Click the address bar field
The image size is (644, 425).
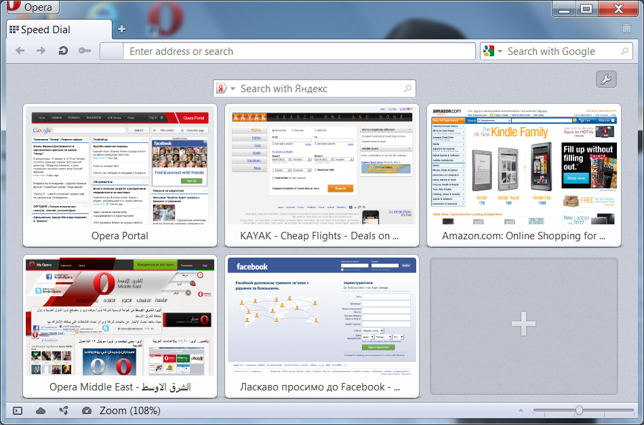click(x=300, y=52)
